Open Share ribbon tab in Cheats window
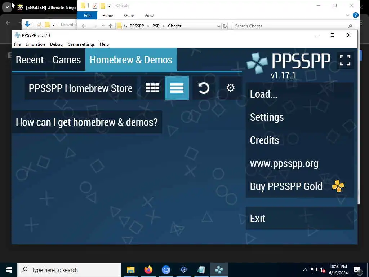 click(x=129, y=16)
